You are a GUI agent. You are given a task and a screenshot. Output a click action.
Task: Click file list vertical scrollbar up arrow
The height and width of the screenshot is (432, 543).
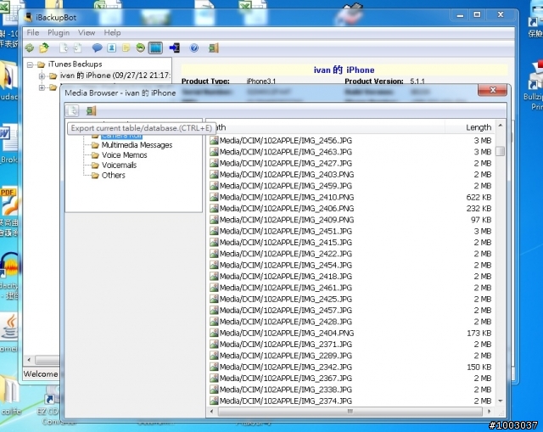500,125
